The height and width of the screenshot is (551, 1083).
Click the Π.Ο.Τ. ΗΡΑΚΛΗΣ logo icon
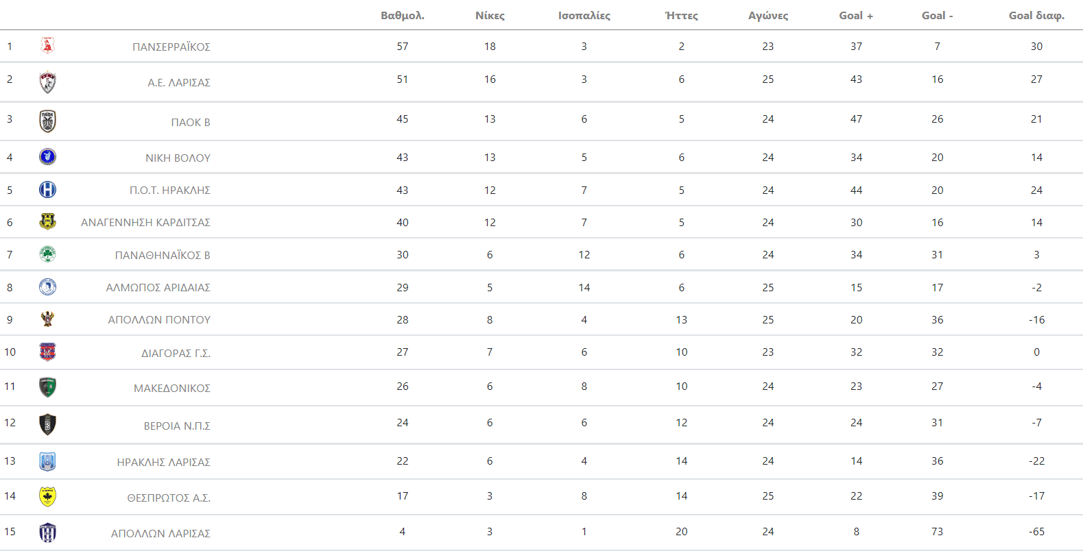click(x=47, y=190)
